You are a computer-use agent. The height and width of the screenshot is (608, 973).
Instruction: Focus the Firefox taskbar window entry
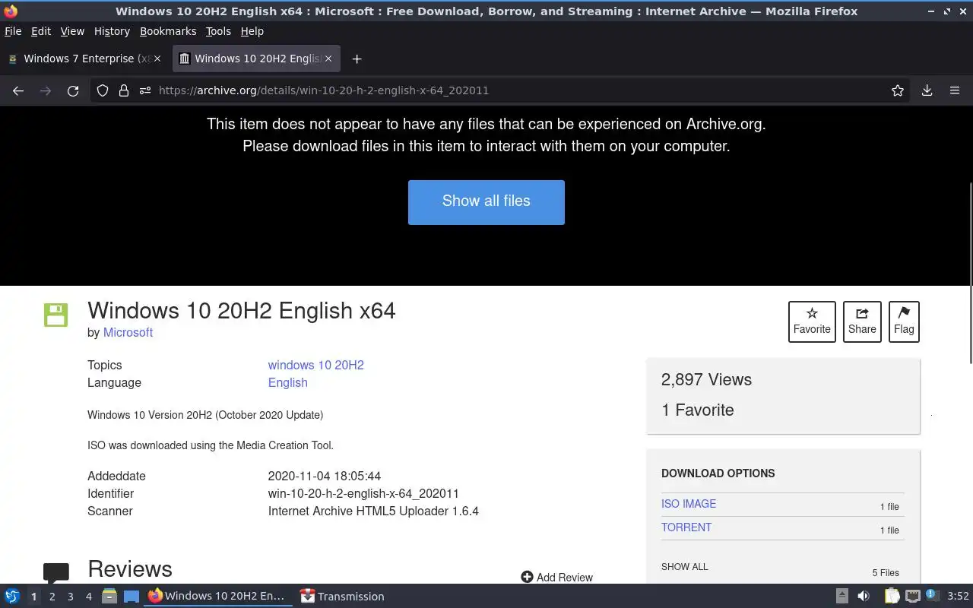pyautogui.click(x=217, y=597)
